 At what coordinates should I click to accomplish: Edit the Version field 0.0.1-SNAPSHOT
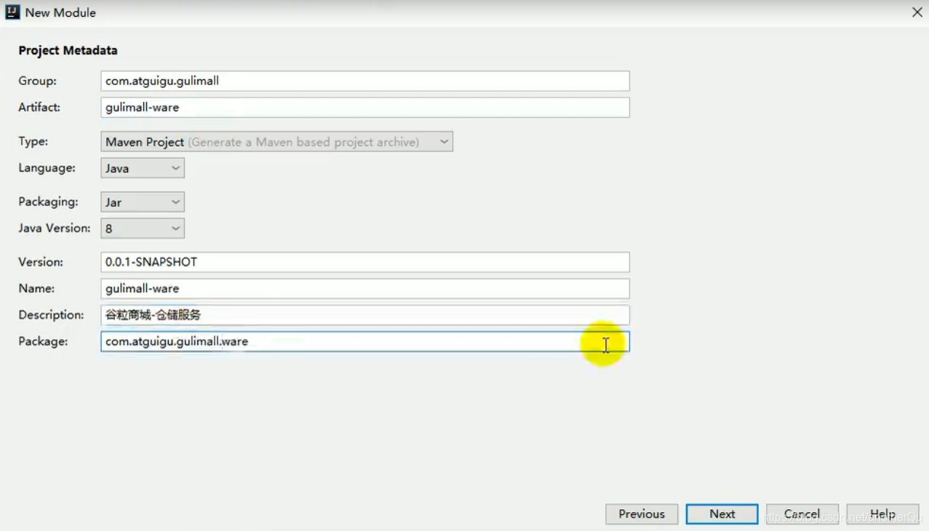point(365,262)
